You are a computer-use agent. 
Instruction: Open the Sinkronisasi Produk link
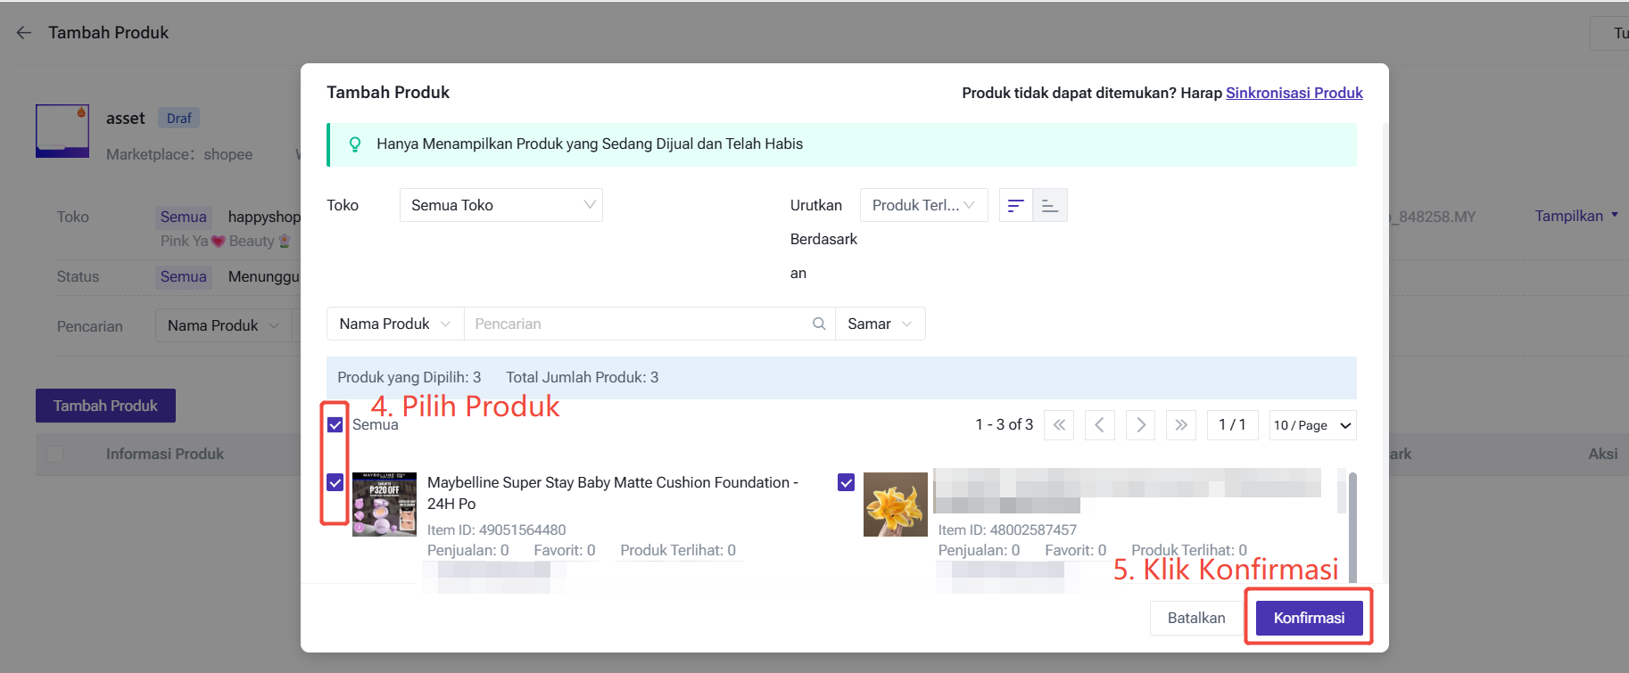(x=1294, y=93)
